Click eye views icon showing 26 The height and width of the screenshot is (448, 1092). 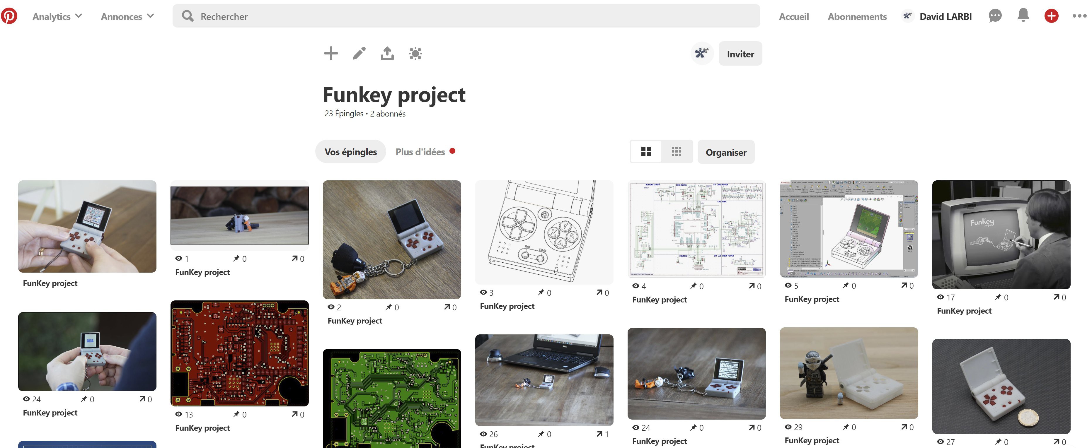tap(483, 434)
